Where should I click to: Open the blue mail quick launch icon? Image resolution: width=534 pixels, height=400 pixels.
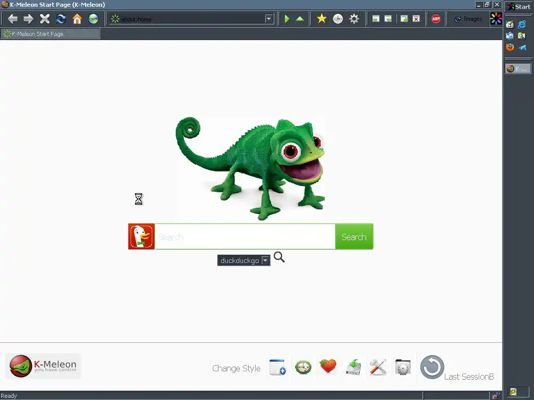510,36
